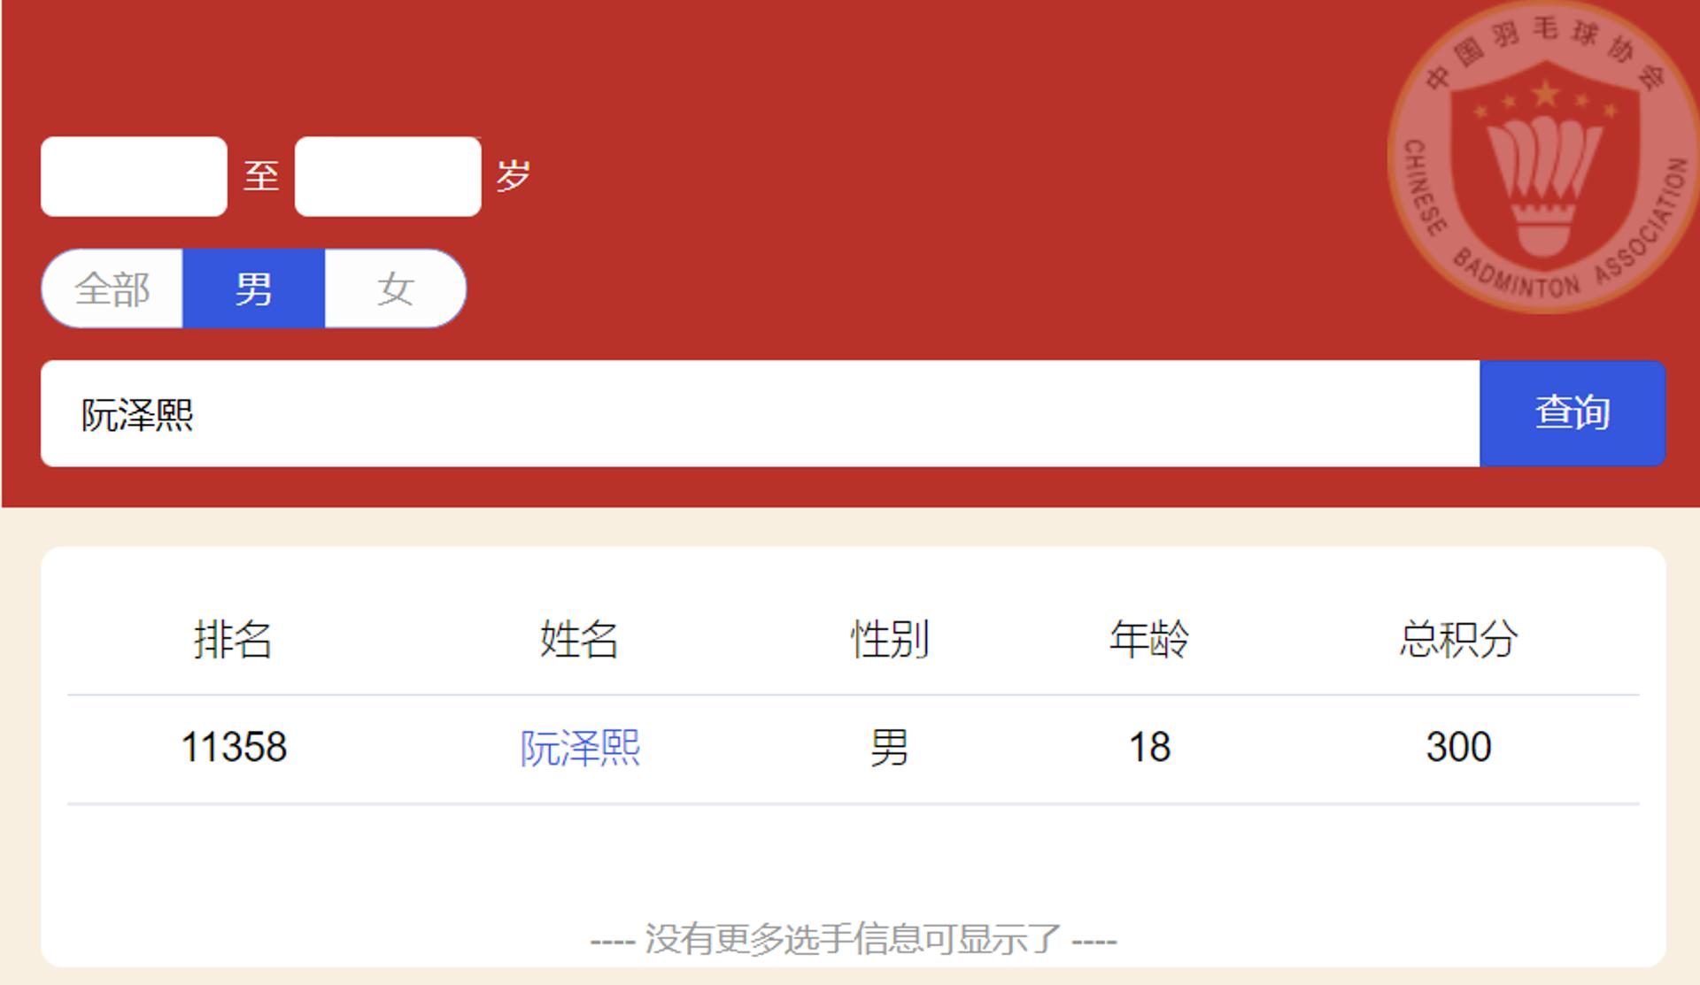Select the 全部 gender filter

coord(112,289)
